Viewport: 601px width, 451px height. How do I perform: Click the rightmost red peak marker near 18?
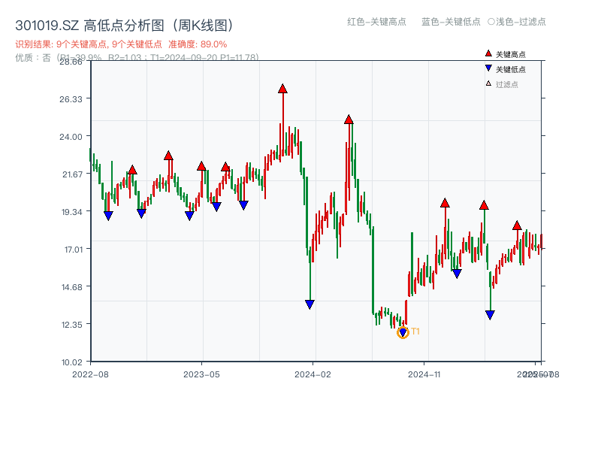coord(517,224)
